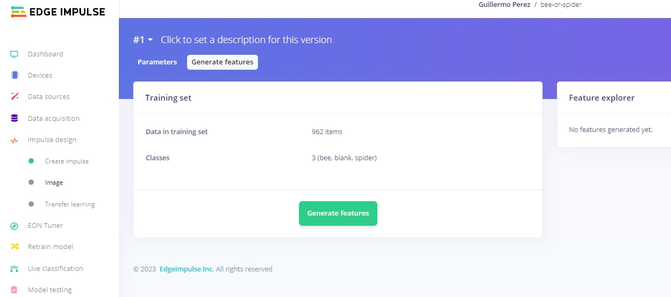Click the Data sources wand icon
671x297 pixels.
pos(14,96)
